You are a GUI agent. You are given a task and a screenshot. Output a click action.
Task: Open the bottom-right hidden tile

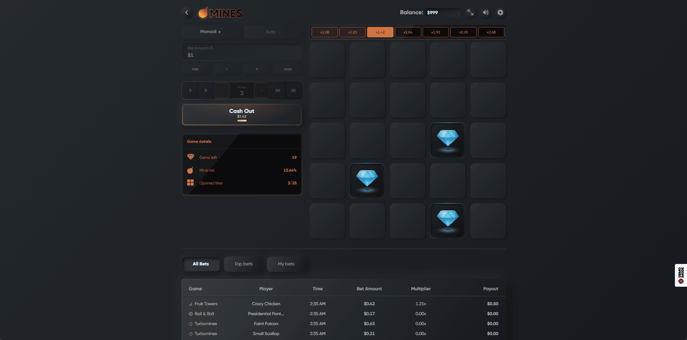tap(488, 221)
